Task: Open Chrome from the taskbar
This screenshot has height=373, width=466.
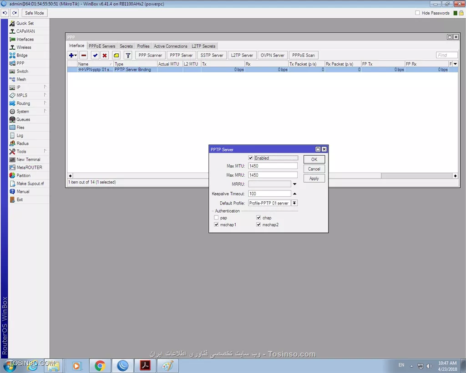Action: 100,366
